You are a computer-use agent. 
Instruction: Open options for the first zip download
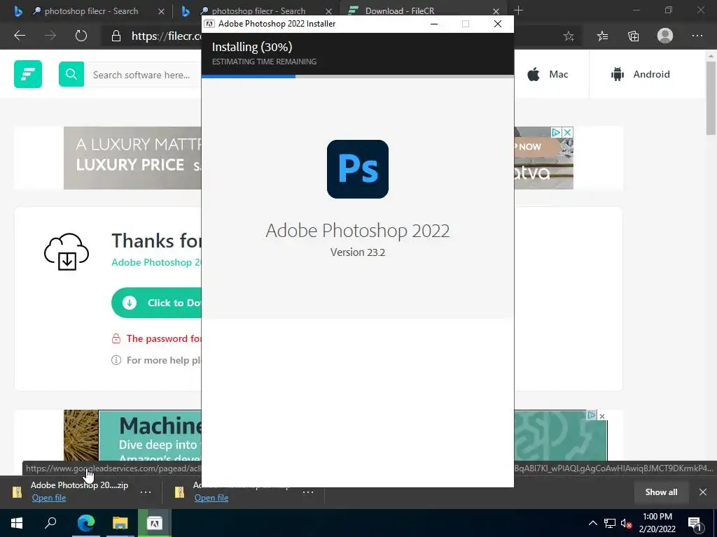pyautogui.click(x=146, y=492)
